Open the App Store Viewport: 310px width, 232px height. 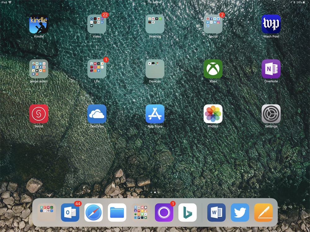pos(155,114)
